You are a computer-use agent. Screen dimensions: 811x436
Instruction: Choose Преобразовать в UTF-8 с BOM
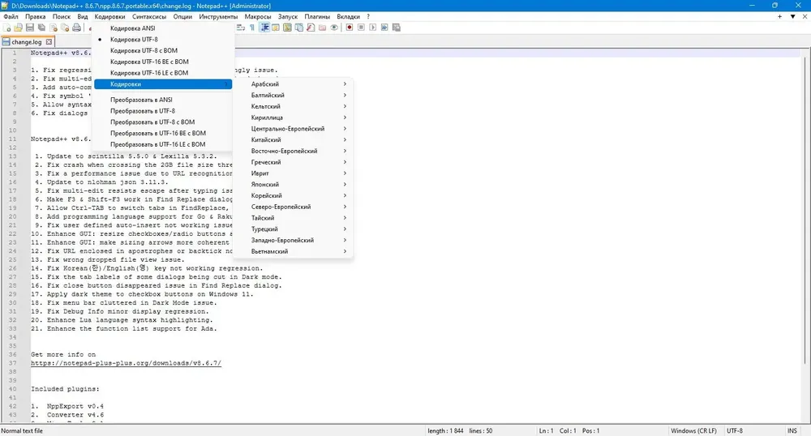[163, 122]
